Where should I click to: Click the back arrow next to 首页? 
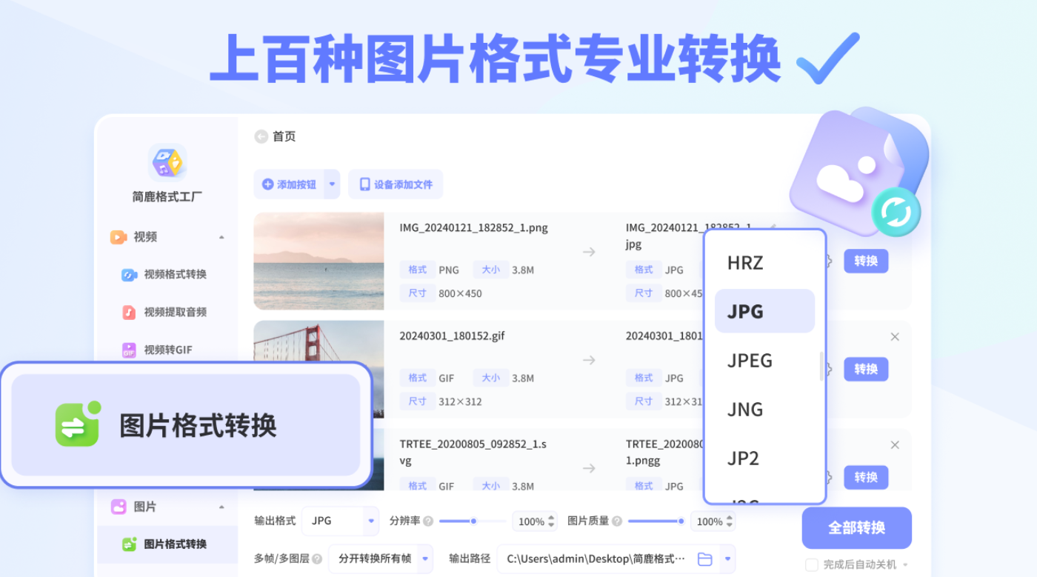(261, 136)
